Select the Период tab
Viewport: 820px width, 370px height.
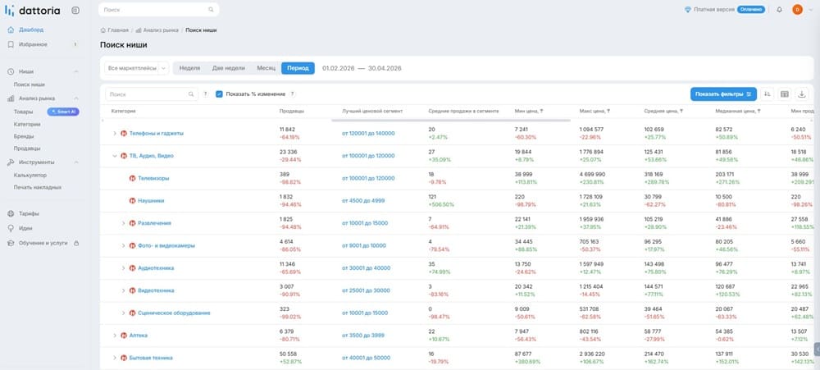tap(298, 68)
